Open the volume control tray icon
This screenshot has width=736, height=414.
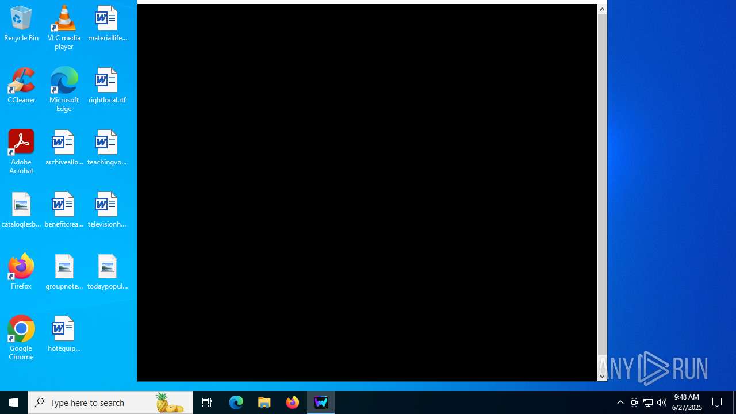pos(662,402)
